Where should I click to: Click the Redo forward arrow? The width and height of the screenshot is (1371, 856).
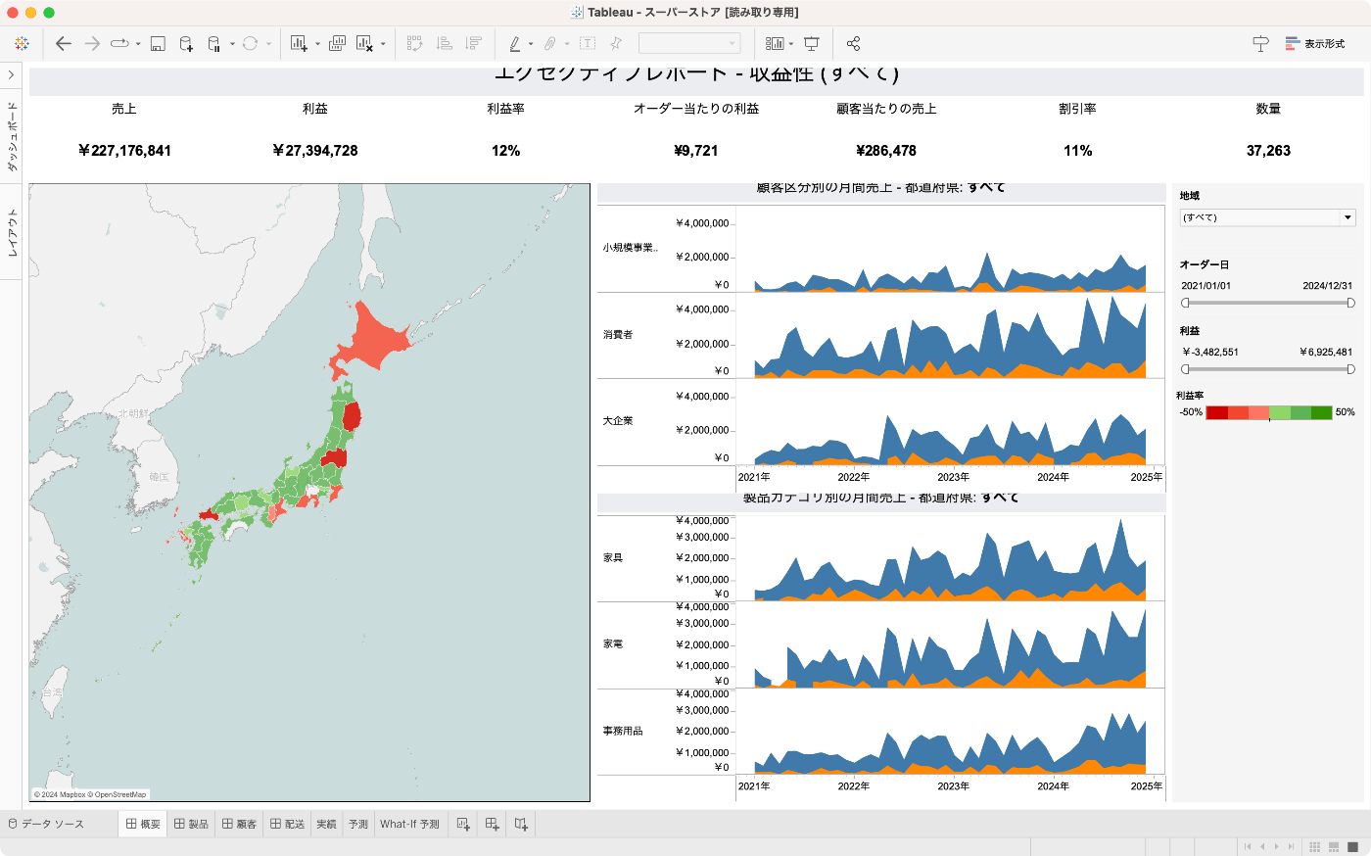tap(92, 43)
